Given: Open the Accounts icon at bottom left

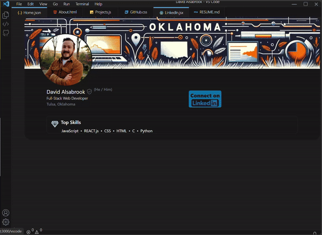Looking at the screenshot, I should (6, 213).
